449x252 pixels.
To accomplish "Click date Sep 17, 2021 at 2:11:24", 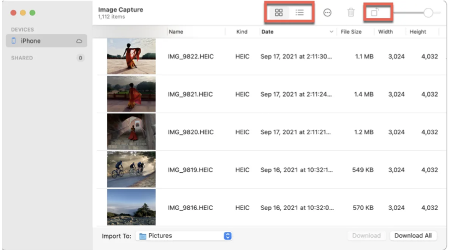I will pos(296,94).
